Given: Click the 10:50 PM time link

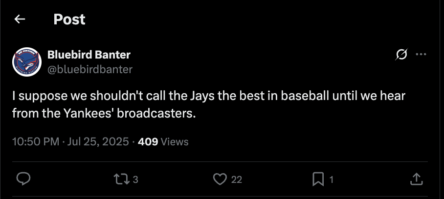Looking at the screenshot, I should coord(36,141).
